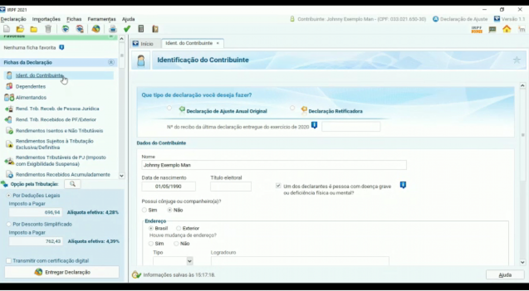Image resolution: width=529 pixels, height=291 pixels.
Task: Click the padlock icon next to Contribuinte
Action: click(292, 19)
